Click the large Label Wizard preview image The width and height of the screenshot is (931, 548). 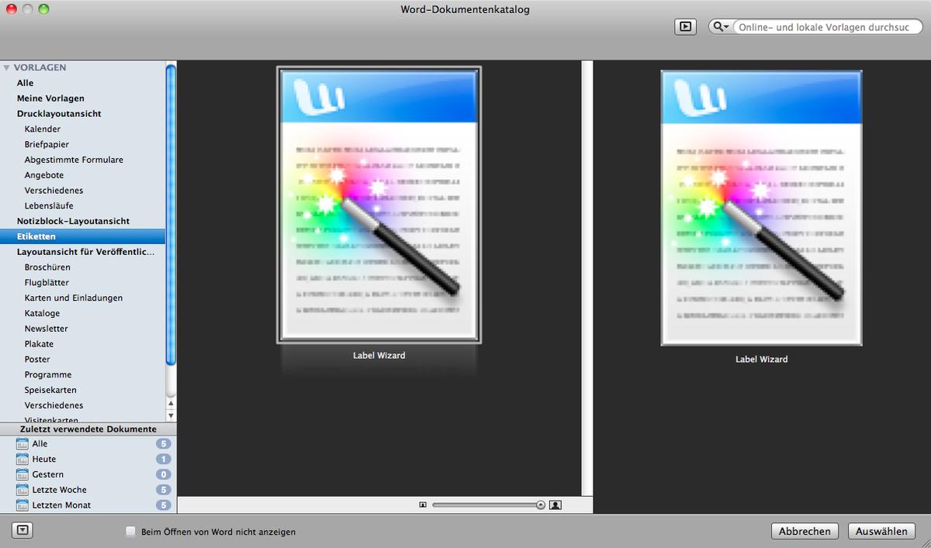[x=761, y=208]
